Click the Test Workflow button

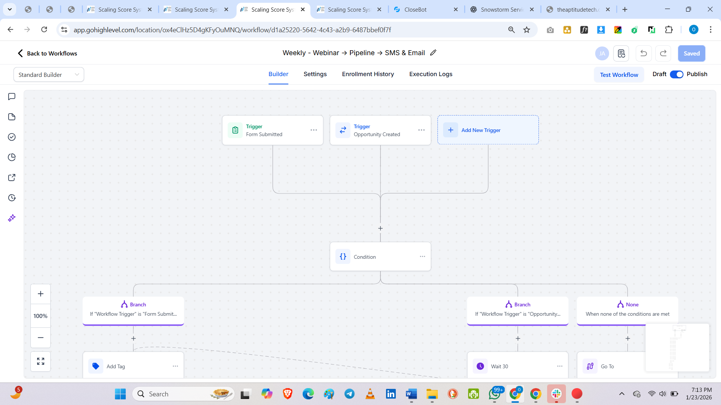[619, 75]
